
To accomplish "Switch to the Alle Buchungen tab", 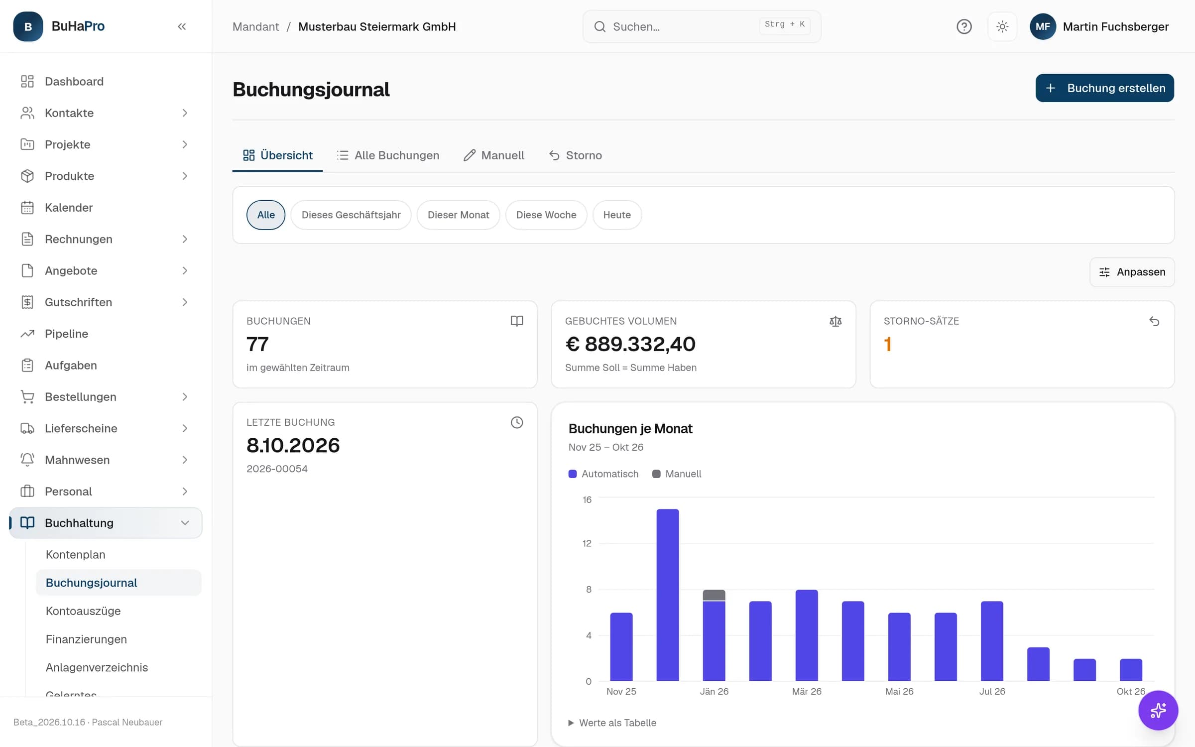I will (388, 155).
